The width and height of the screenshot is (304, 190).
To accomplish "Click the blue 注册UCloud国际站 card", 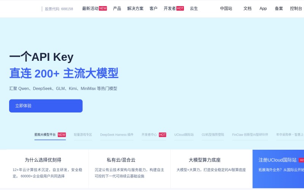I will coord(278,169).
